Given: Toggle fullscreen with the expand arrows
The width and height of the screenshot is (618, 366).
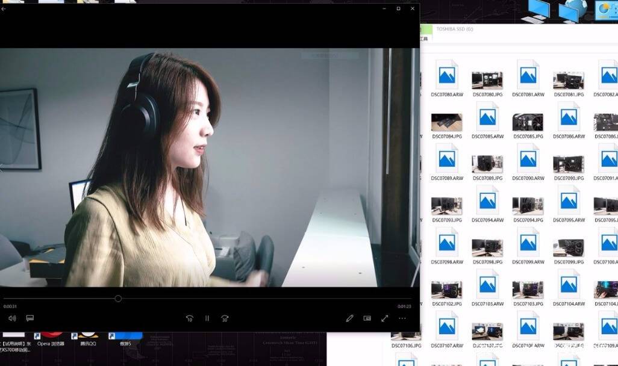Looking at the screenshot, I should point(385,318).
